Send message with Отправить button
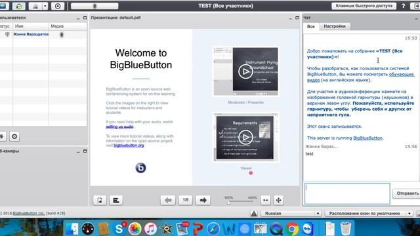The width and height of the screenshot is (420, 236). [408, 193]
